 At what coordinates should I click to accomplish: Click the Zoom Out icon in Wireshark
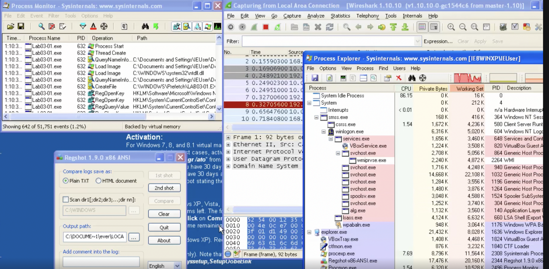point(463,27)
